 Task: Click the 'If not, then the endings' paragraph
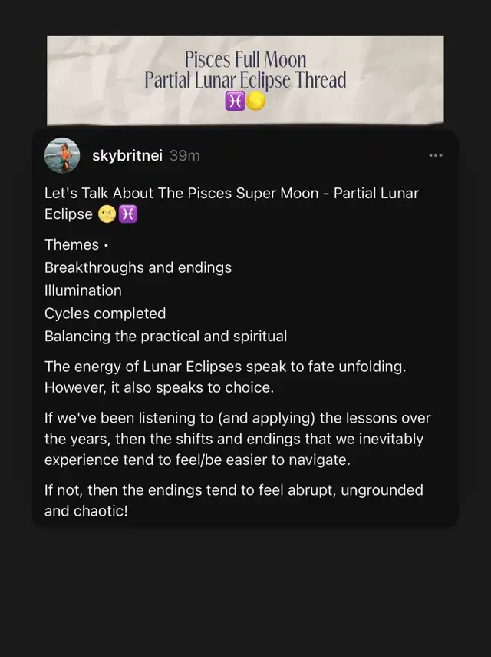[234, 500]
